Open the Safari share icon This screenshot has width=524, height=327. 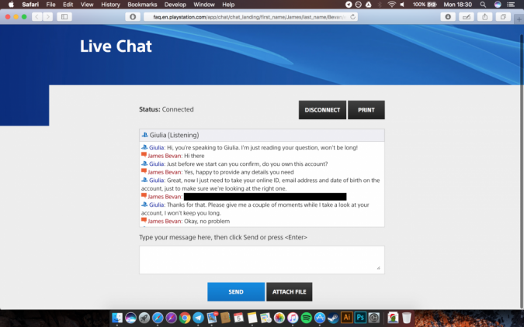pos(484,16)
